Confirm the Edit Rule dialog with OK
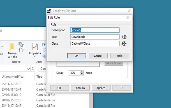This screenshot has width=171, height=108. pos(77,56)
